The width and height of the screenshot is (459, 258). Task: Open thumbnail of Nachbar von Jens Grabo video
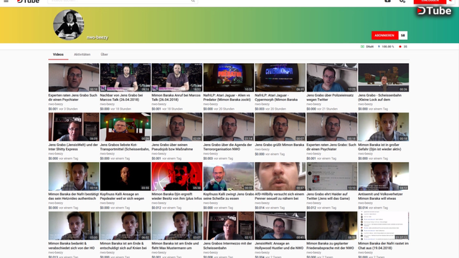pyautogui.click(x=126, y=77)
